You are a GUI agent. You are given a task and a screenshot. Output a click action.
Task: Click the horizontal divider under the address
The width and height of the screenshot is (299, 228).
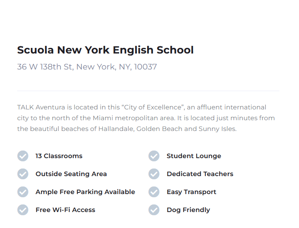click(x=148, y=91)
